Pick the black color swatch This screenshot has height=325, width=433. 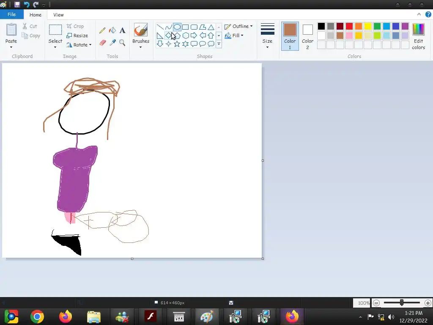point(321,26)
